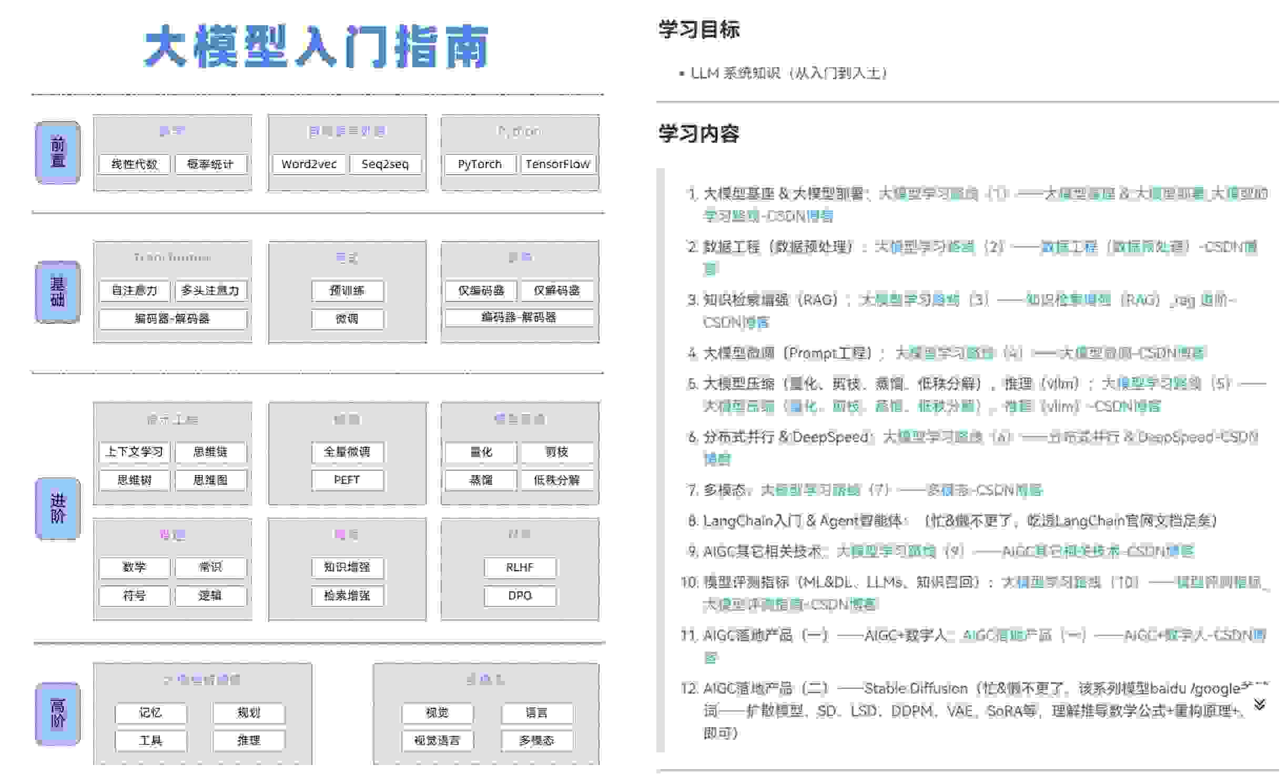The image size is (1288, 775).
Task: Click the 学习内容 heading
Action: 699,133
